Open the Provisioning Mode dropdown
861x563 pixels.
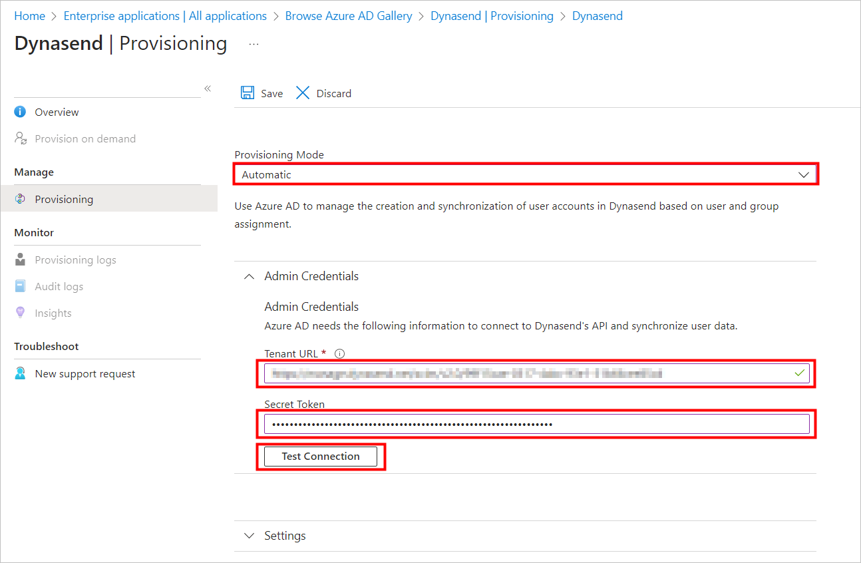point(804,174)
